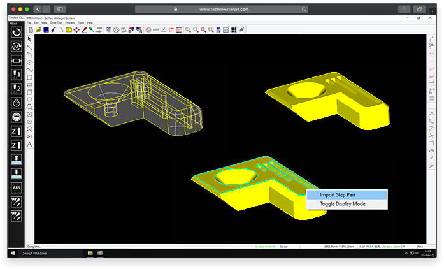Open the Process menu
This screenshot has height=269, width=444.
point(70,23)
